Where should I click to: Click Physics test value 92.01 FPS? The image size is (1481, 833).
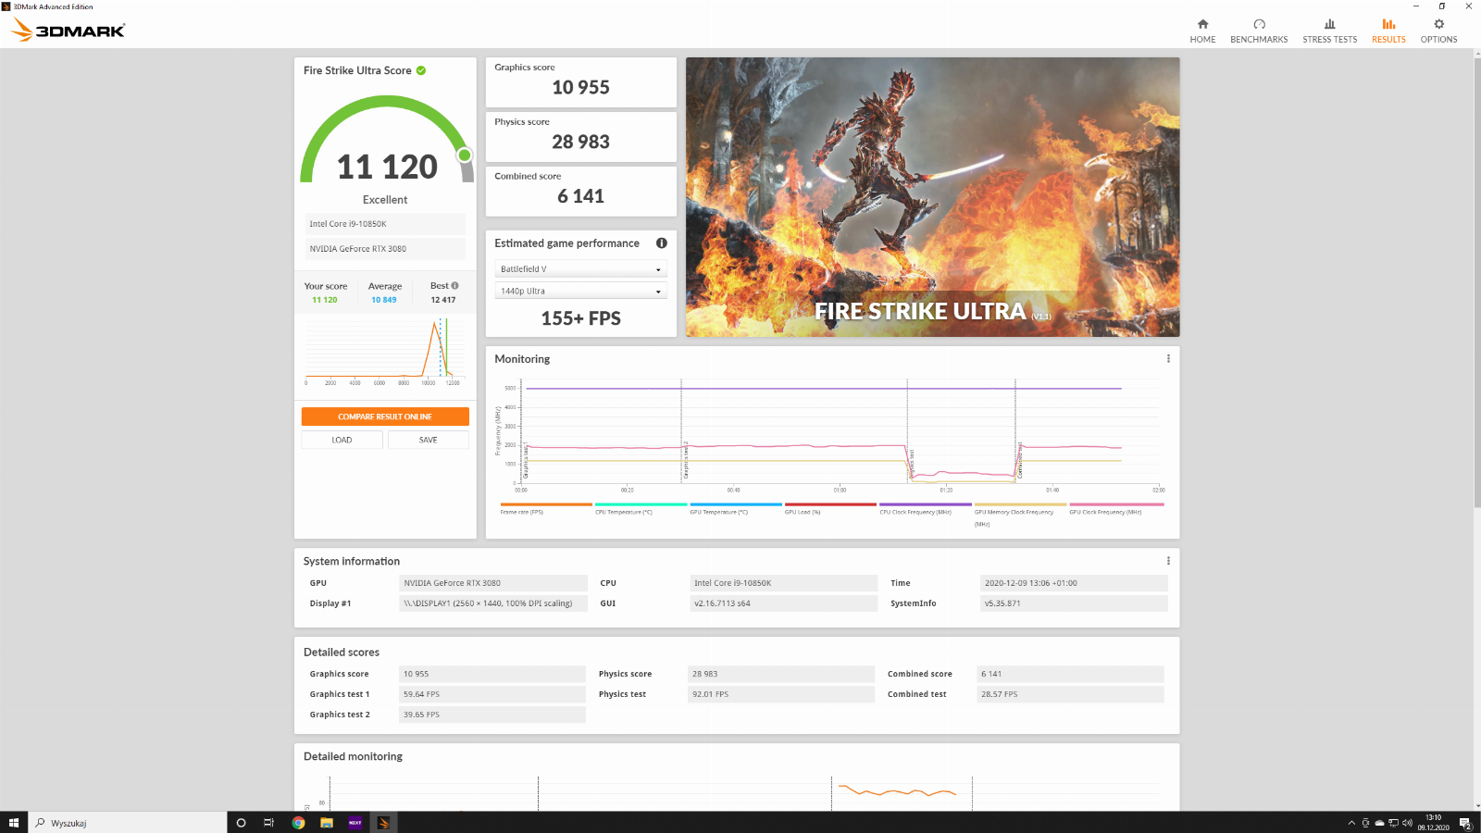(x=781, y=694)
